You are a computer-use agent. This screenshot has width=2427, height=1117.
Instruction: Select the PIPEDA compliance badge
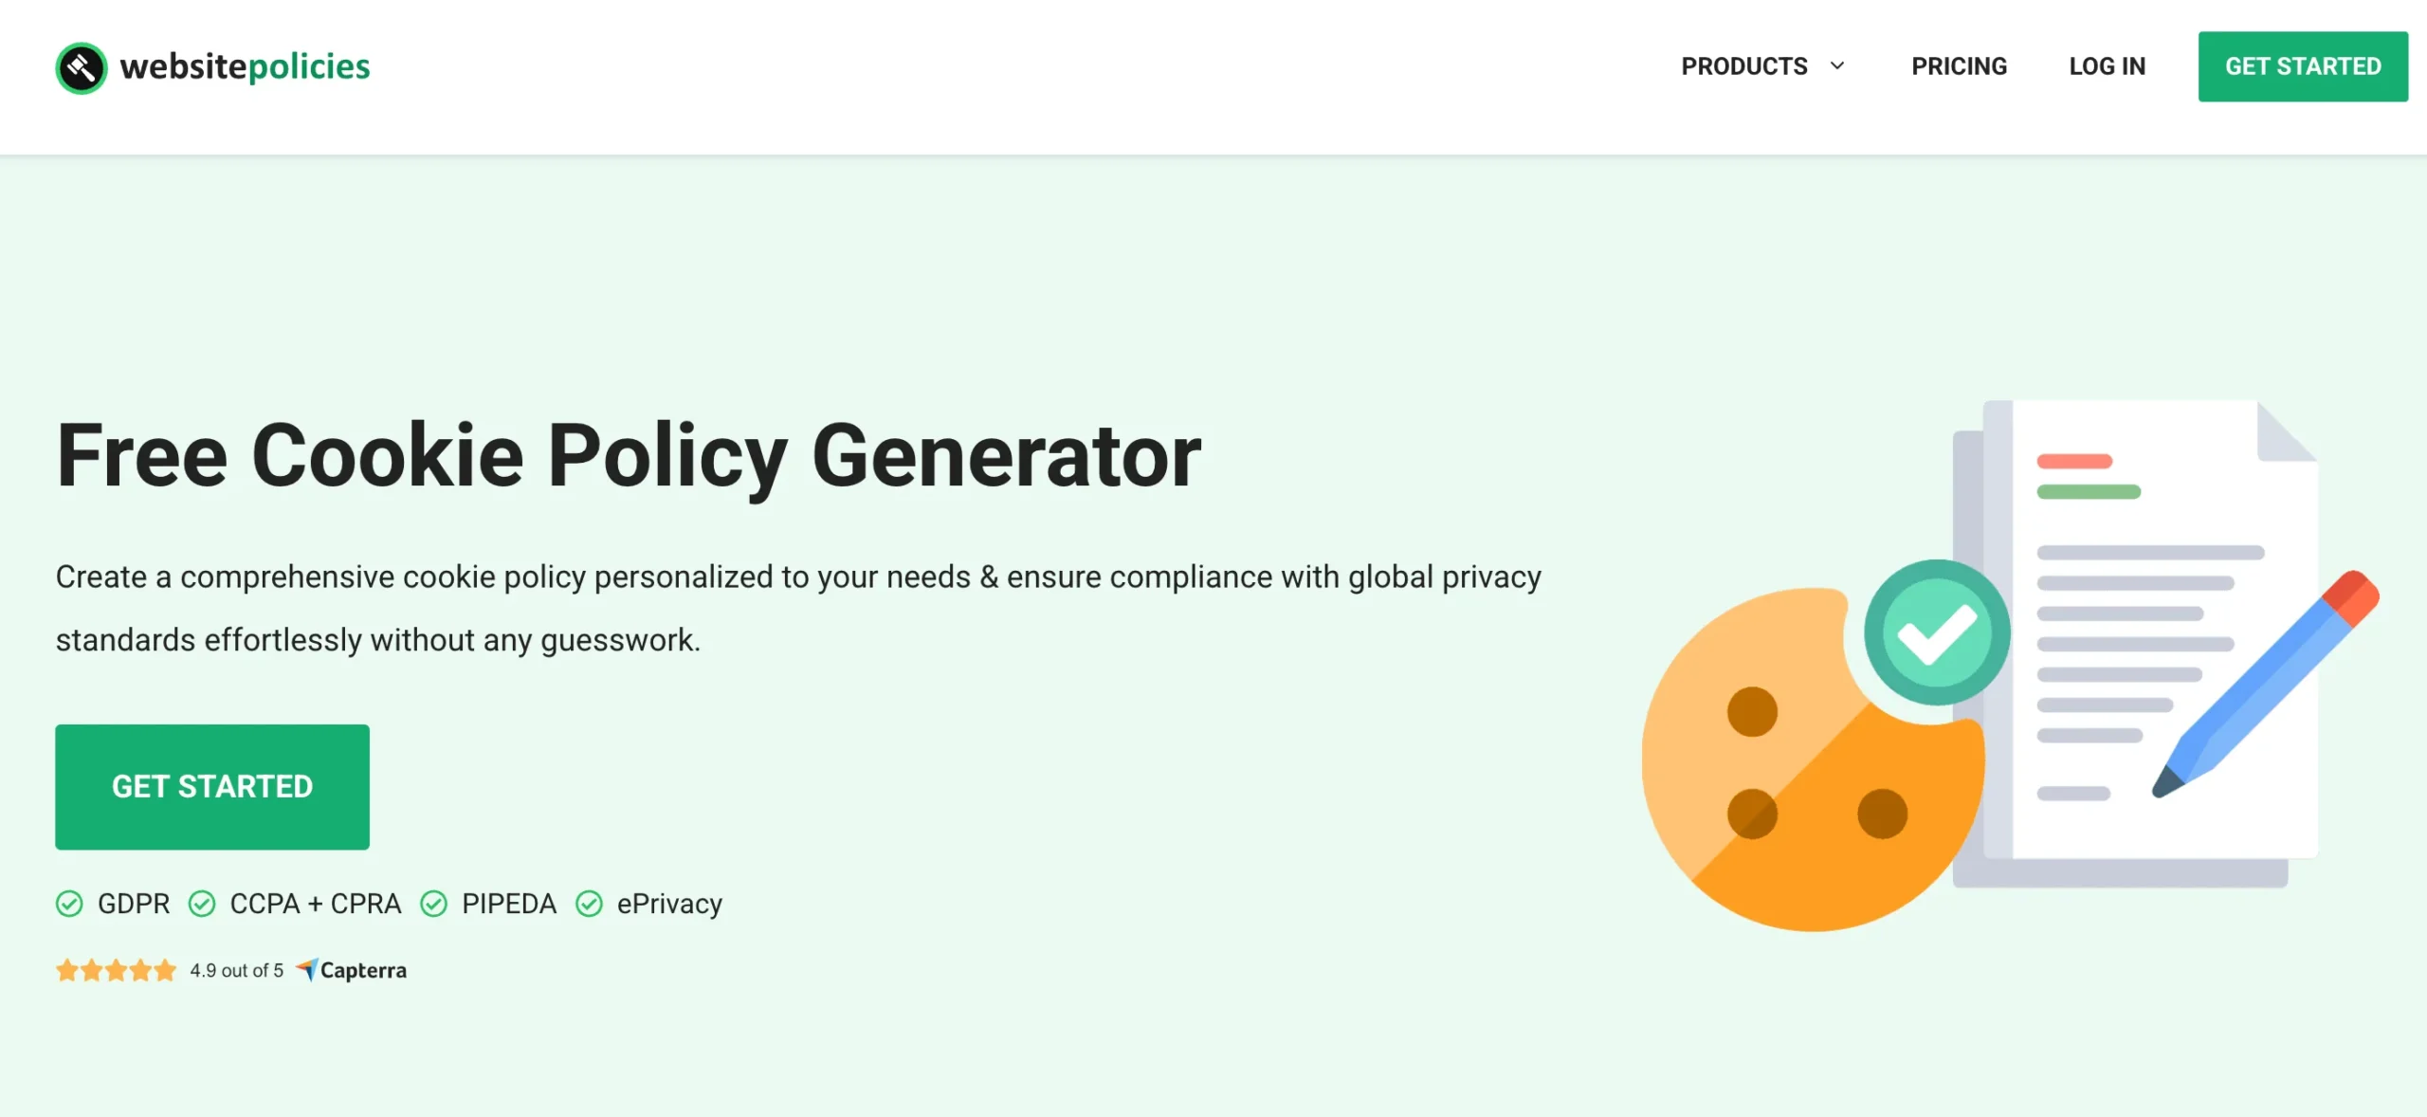point(493,904)
